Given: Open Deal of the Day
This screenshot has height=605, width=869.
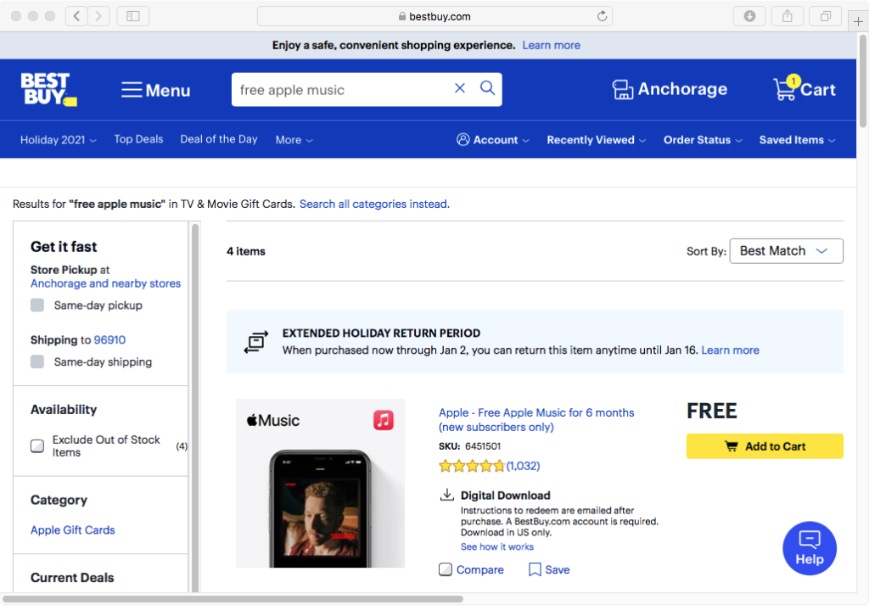Looking at the screenshot, I should (x=218, y=139).
